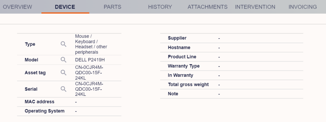326x122 pixels.
Task: Click the Supplier field row
Action: (232, 38)
